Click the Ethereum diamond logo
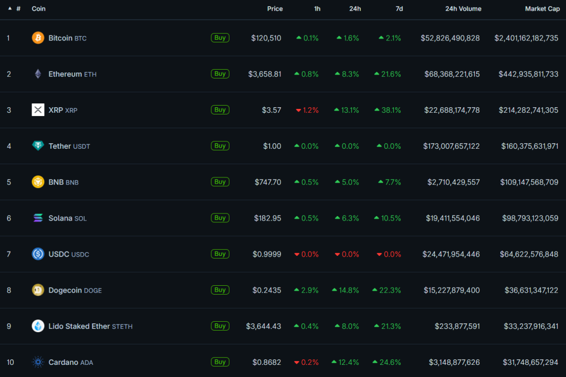This screenshot has width=566, height=377. click(x=38, y=74)
